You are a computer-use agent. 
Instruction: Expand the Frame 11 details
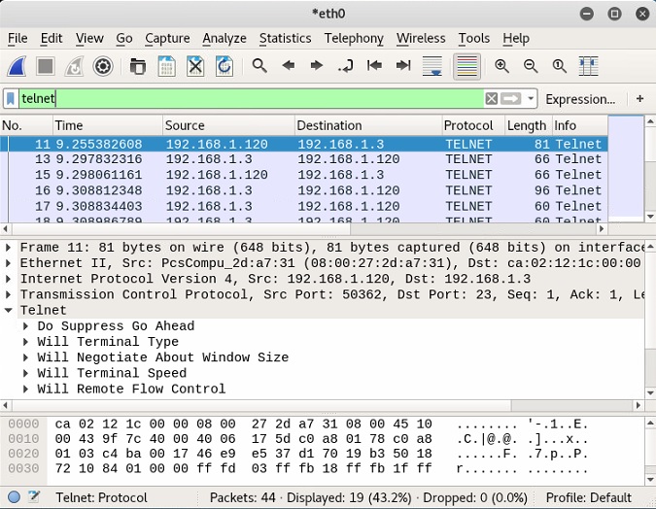tap(9, 247)
